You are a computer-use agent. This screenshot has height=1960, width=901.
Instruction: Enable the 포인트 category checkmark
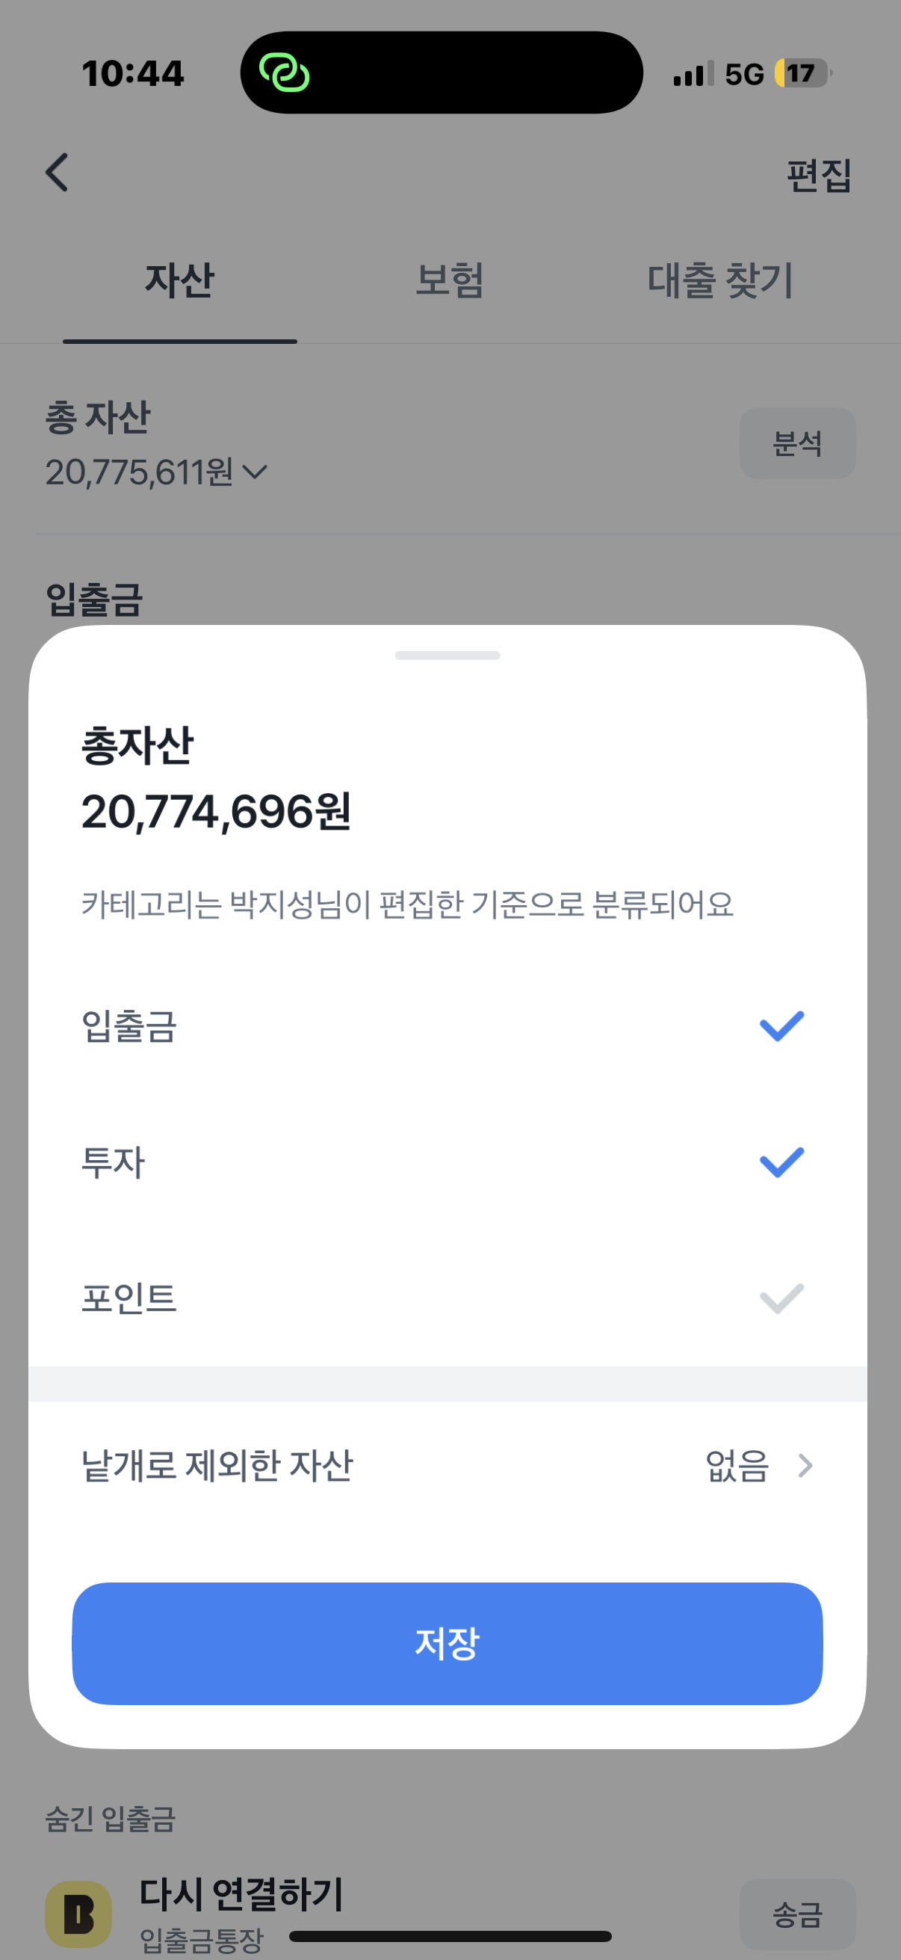coord(781,1298)
